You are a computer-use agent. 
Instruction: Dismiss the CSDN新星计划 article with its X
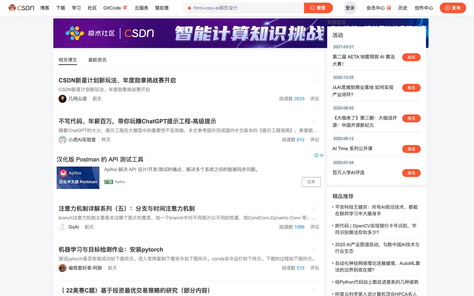(314, 80)
